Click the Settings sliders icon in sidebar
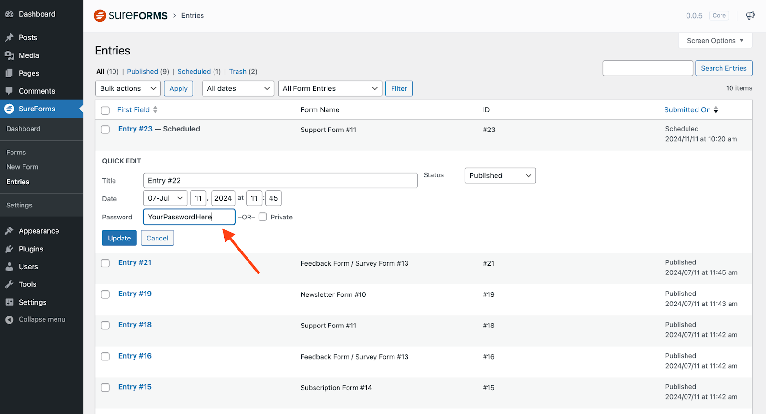Screen dimensions: 766x414 [x=9, y=302]
